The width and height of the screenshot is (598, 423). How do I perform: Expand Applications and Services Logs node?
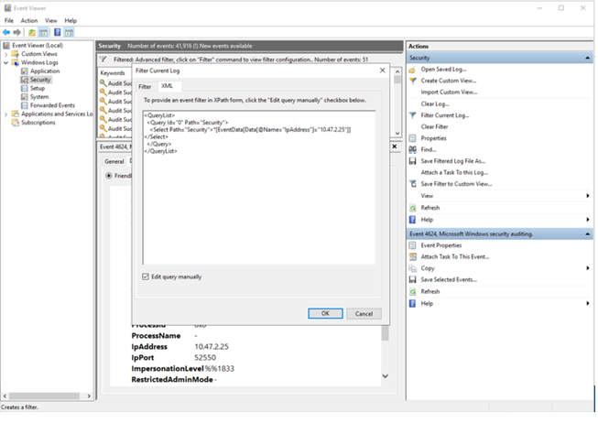(x=5, y=114)
